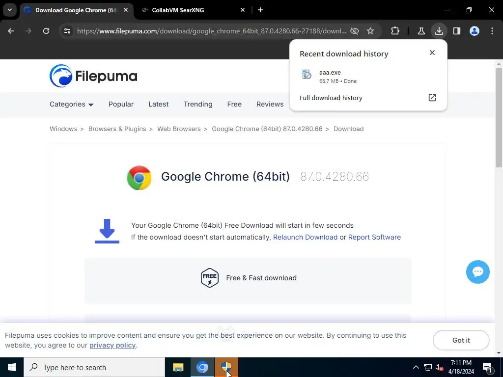Open the privacy policy link
This screenshot has width=503, height=377.
point(112,345)
